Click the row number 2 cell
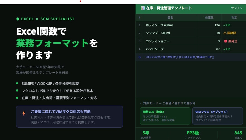The height and width of the screenshot is (140, 246). (x=140, y=33)
